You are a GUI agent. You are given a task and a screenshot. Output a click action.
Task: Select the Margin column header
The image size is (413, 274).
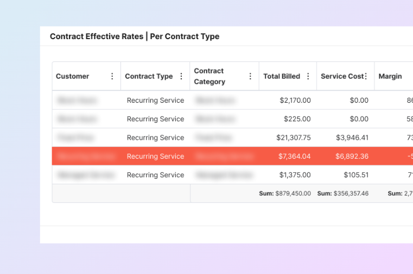[x=390, y=77]
